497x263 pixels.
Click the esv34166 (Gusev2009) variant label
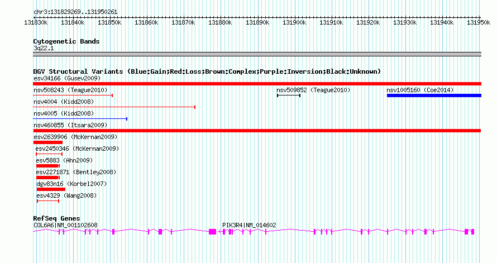tap(67, 78)
